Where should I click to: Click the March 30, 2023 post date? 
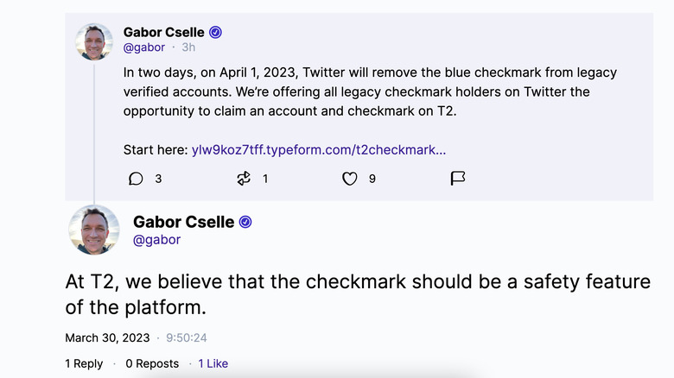point(107,337)
